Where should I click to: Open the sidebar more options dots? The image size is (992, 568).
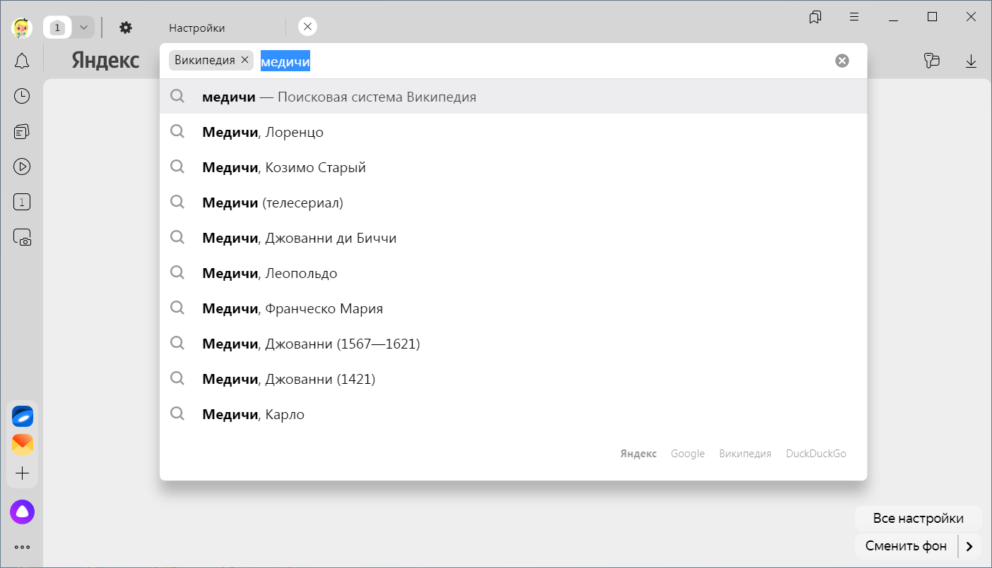pos(23,547)
